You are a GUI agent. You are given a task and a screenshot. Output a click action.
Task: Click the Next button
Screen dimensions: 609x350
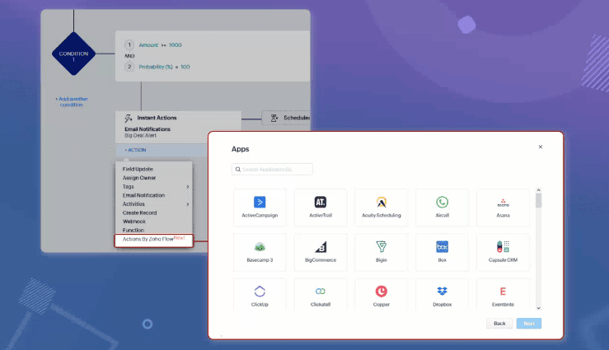(x=529, y=323)
